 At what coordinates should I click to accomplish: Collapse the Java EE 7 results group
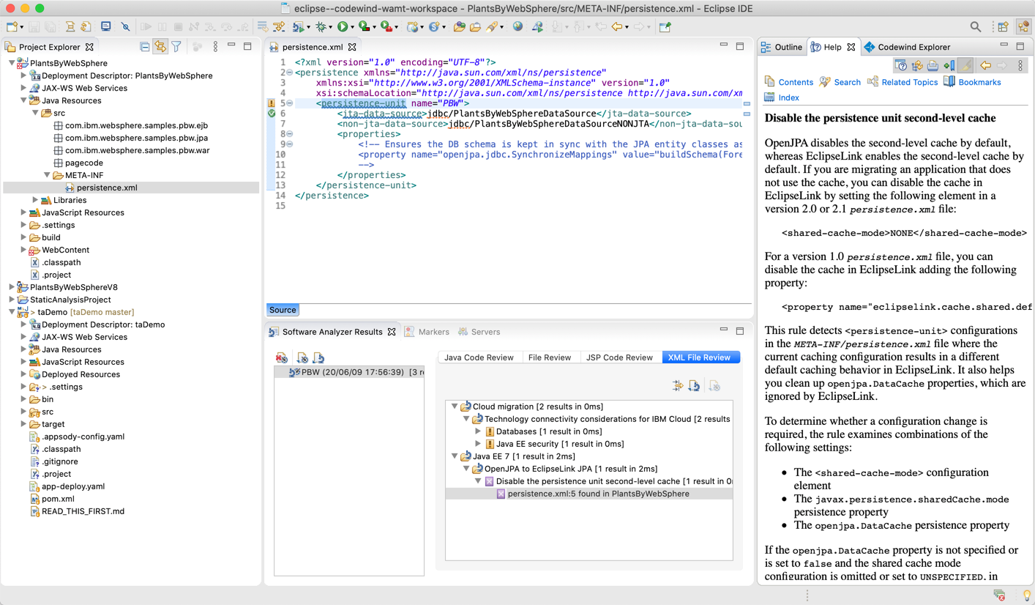(x=455, y=456)
